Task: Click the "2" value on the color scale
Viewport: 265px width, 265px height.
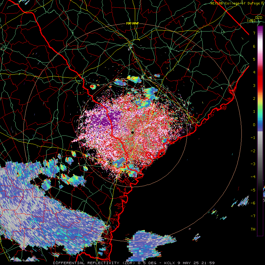Action: (x=254, y=99)
